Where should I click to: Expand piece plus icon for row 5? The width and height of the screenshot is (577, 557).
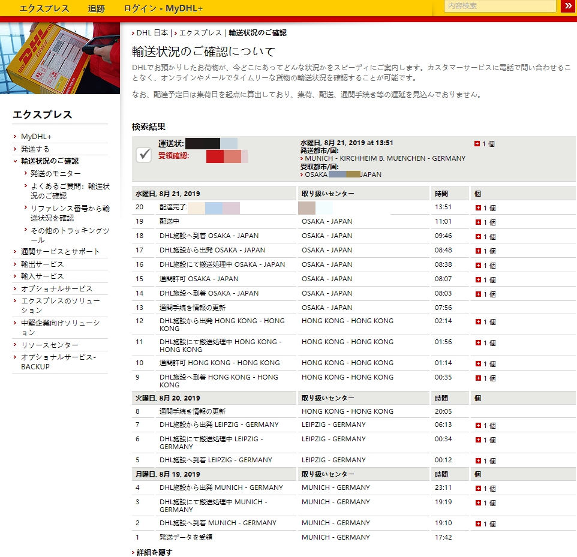[x=478, y=460]
